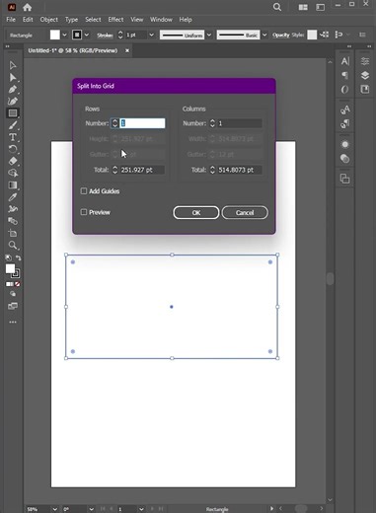Open the Search magnifier icon
The image size is (376, 513).
point(277,7)
